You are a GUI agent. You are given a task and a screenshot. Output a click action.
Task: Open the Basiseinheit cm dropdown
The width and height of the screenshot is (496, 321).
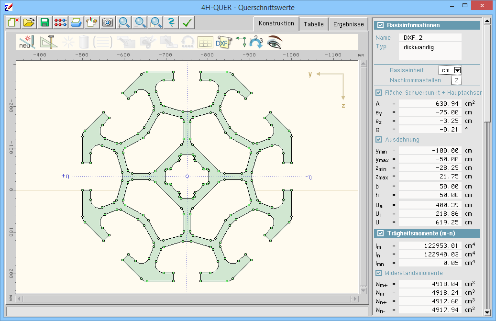pyautogui.click(x=457, y=70)
